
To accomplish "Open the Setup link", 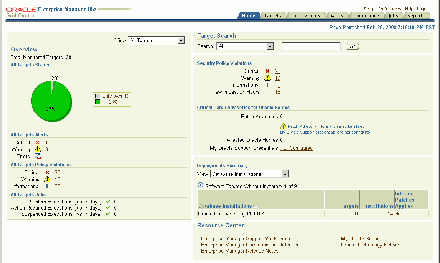I will (x=369, y=9).
